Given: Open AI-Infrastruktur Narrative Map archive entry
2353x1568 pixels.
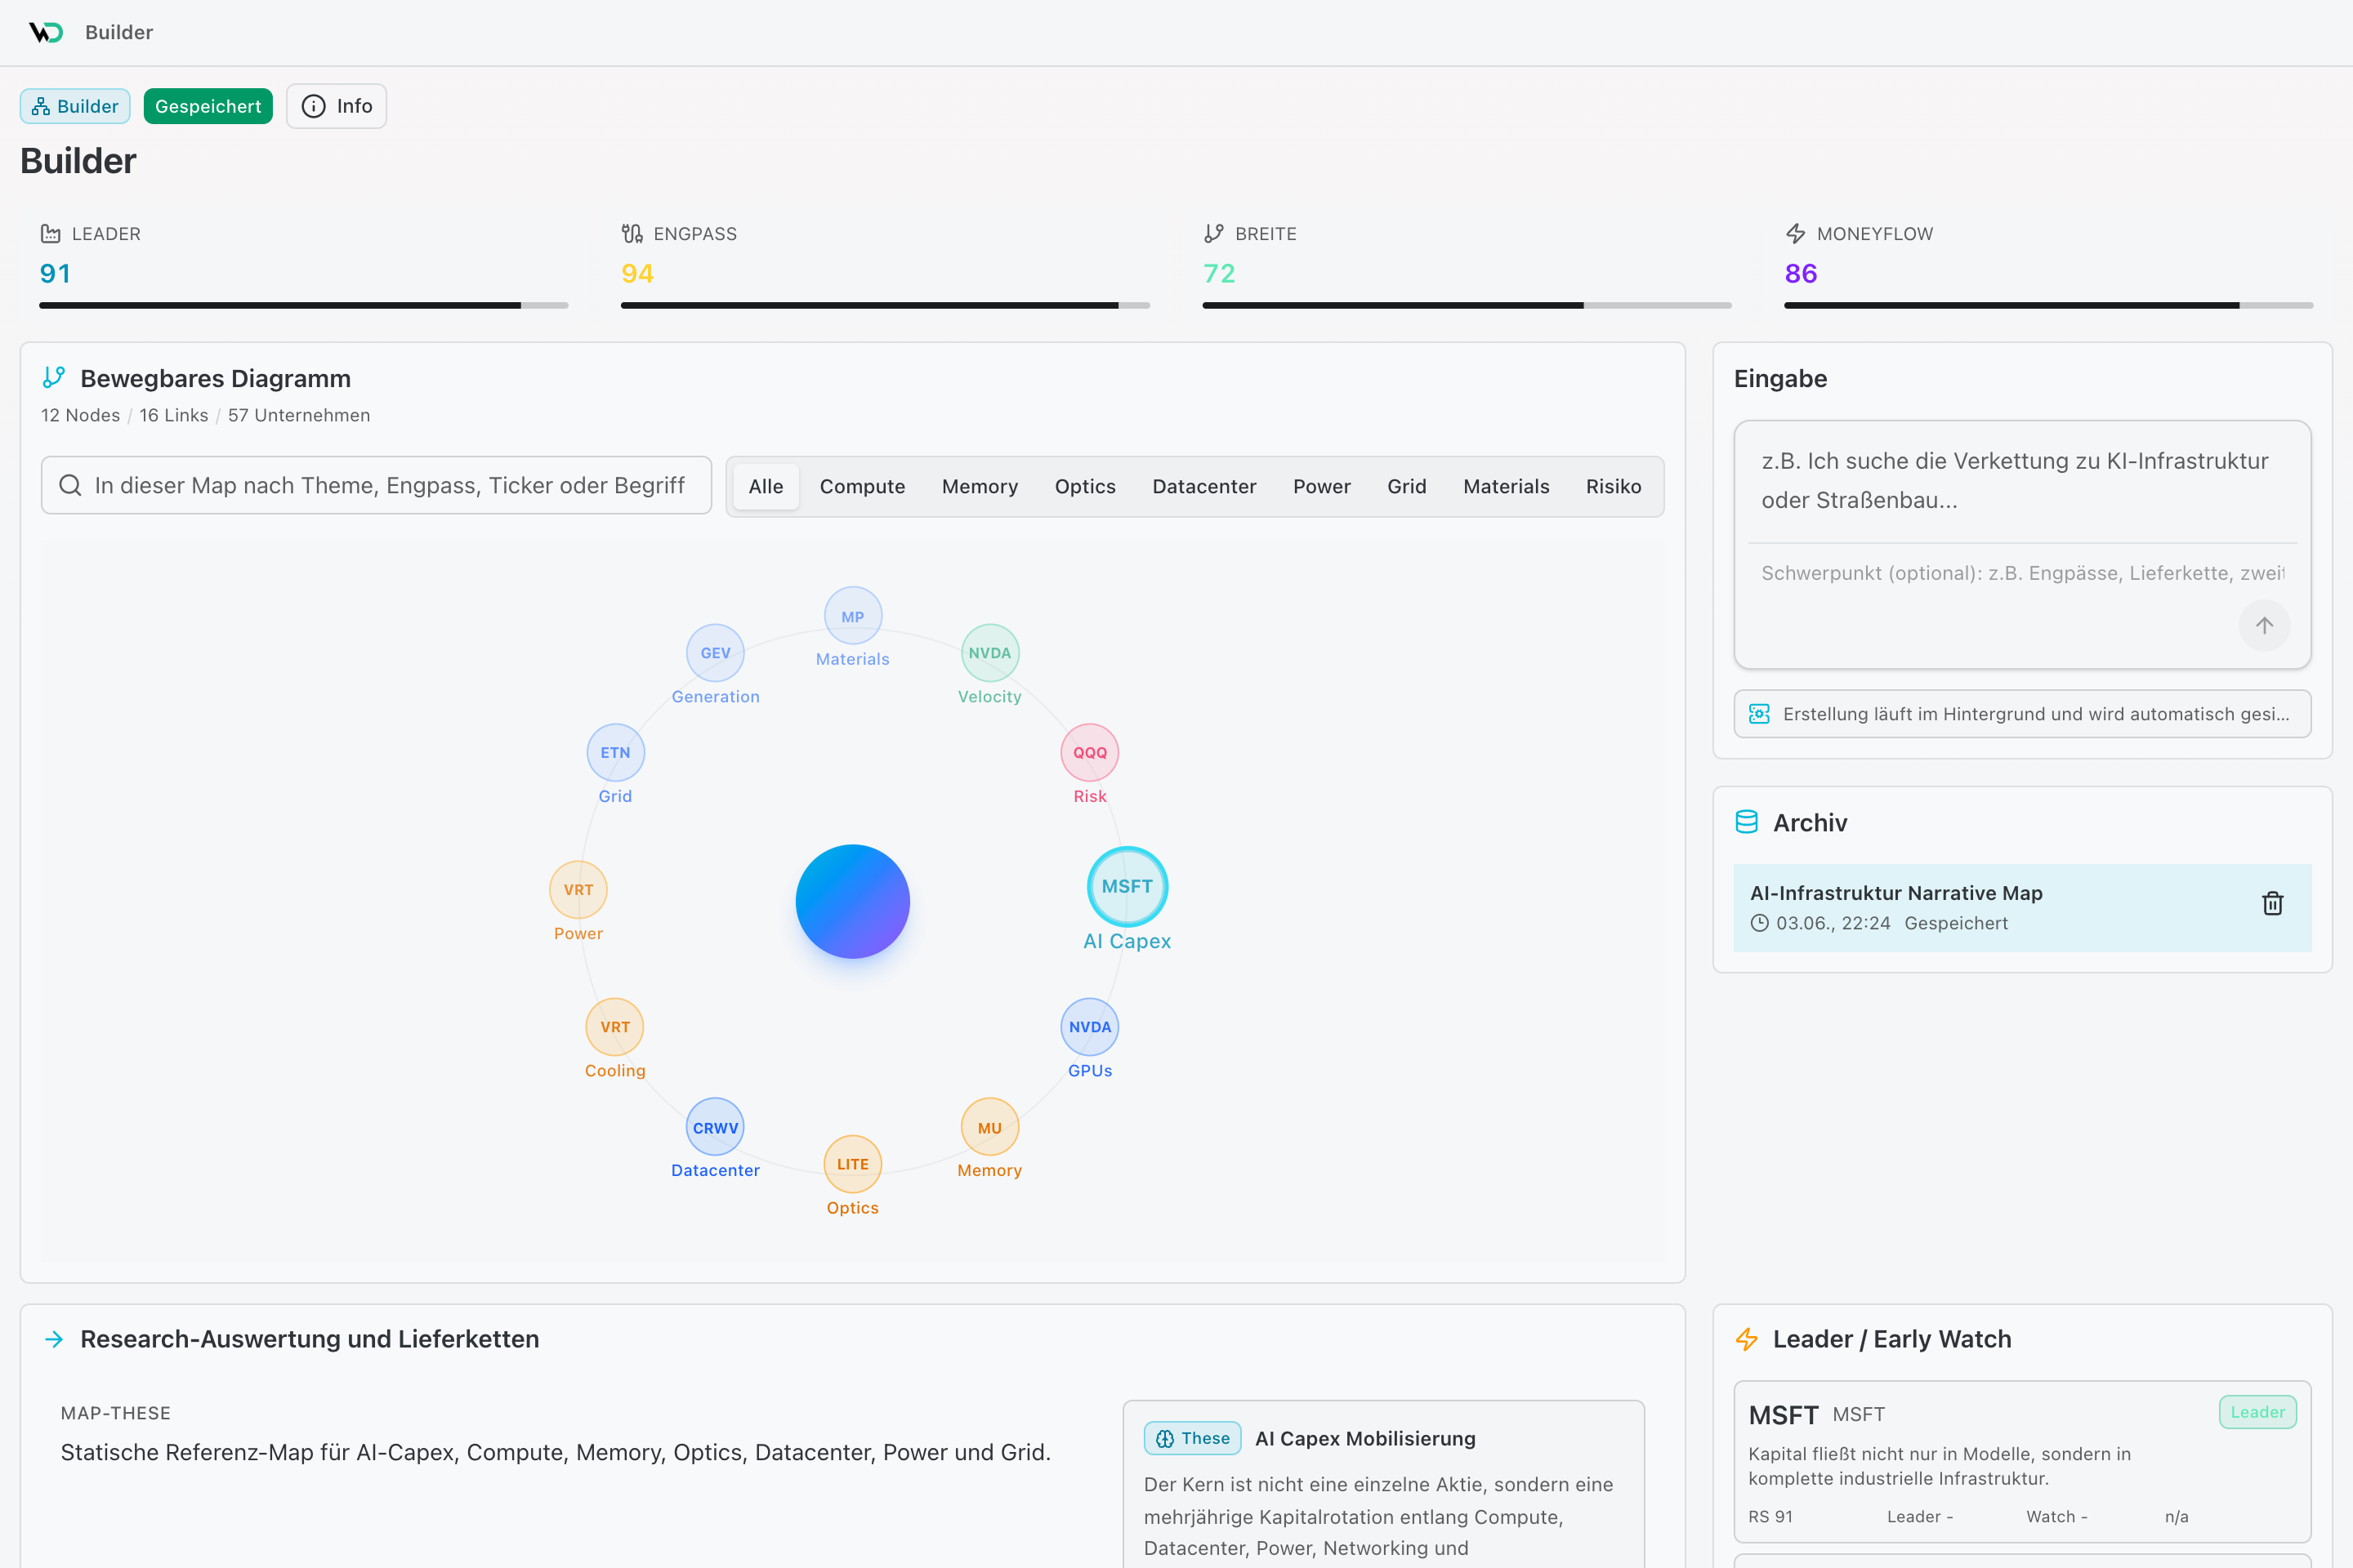Looking at the screenshot, I should click(x=2022, y=908).
